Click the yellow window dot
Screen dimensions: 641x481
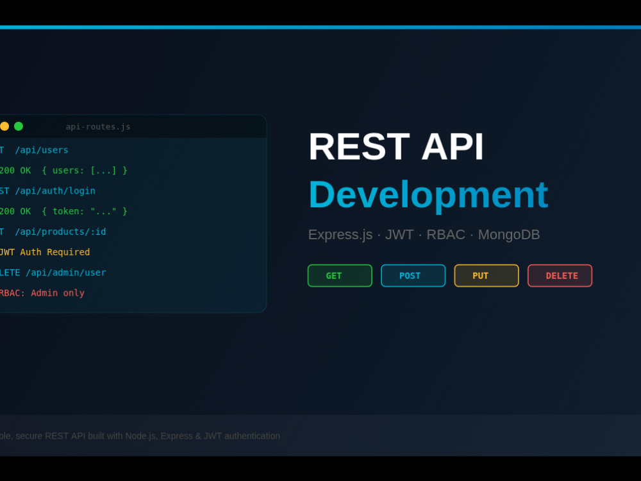point(4,126)
